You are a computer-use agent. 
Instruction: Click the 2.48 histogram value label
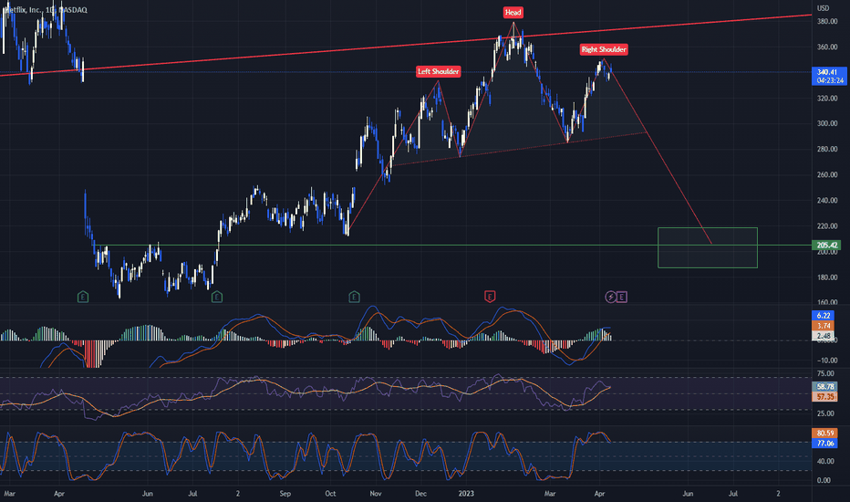824,335
